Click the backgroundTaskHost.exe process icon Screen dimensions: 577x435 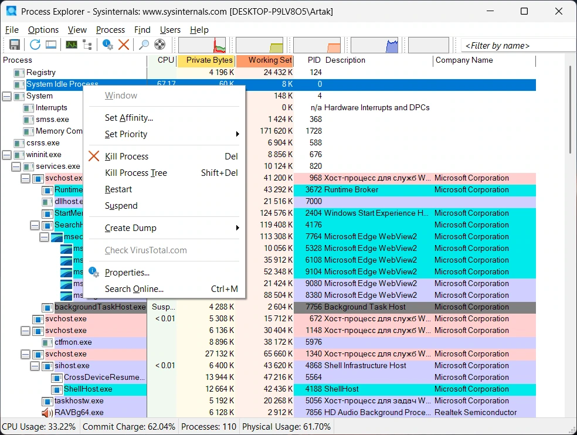[x=47, y=307]
